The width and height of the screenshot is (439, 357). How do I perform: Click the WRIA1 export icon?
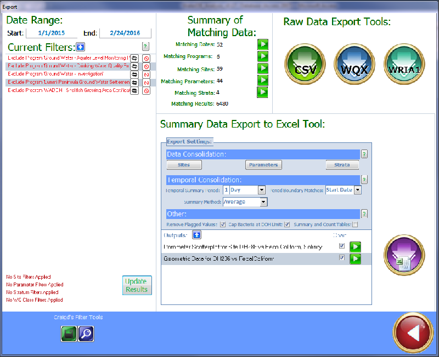(404, 64)
